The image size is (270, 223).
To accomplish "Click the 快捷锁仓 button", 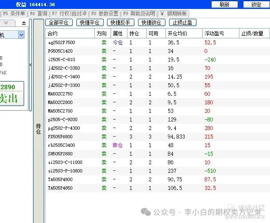I will coord(152,22).
